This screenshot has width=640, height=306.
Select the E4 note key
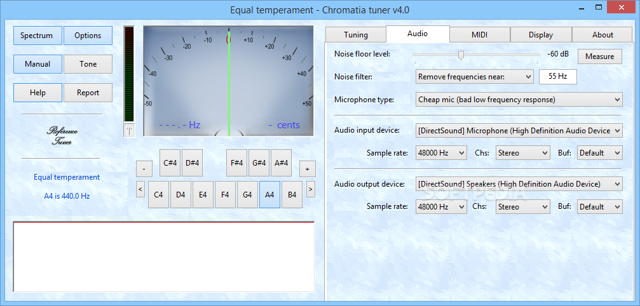pos(203,194)
